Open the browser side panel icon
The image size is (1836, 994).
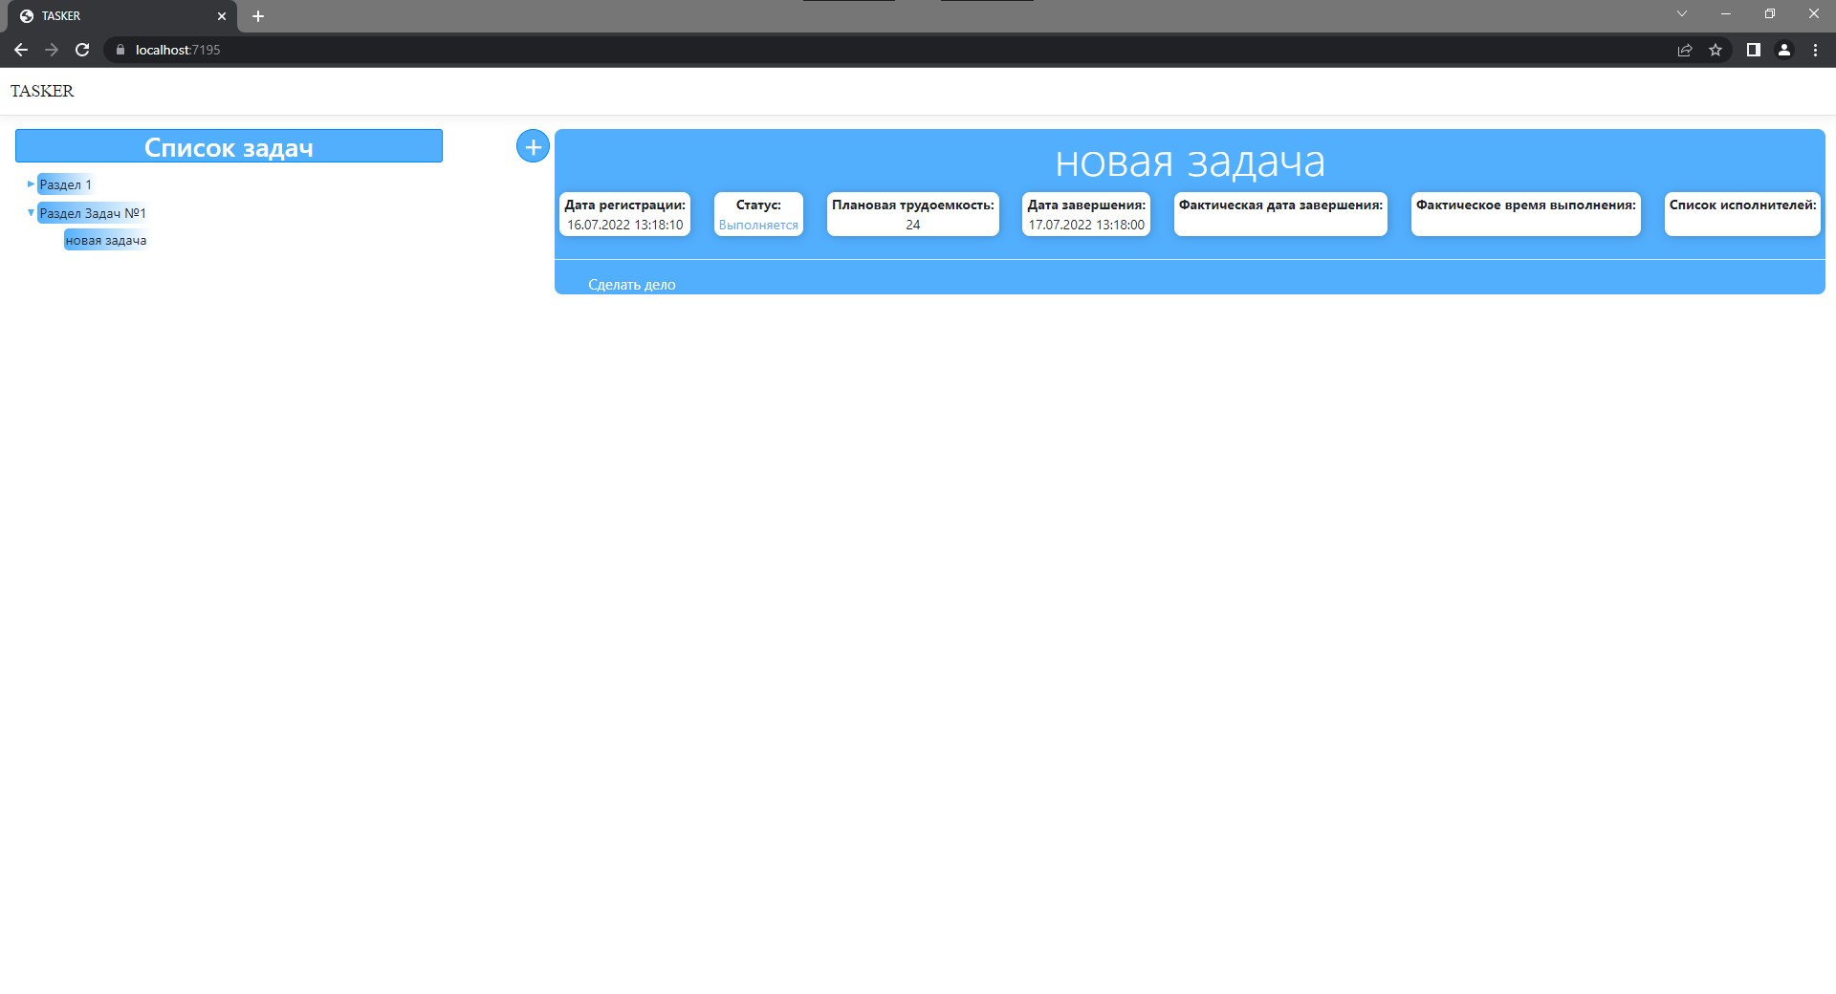(x=1752, y=50)
